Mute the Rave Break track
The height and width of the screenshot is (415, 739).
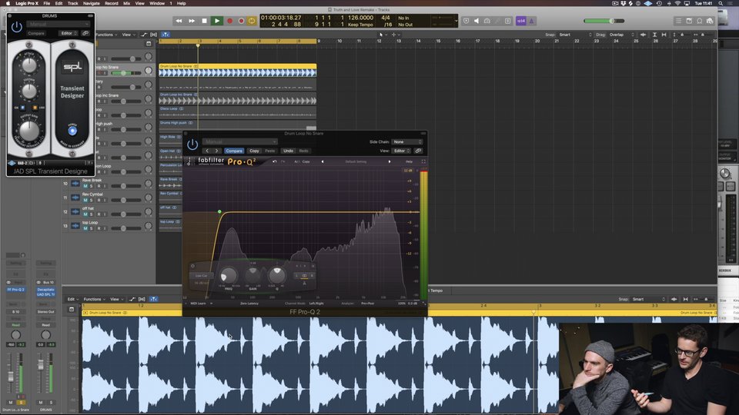85,186
